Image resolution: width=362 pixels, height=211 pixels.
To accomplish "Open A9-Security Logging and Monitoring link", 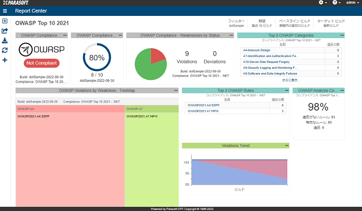I will pyautogui.click(x=270, y=68).
